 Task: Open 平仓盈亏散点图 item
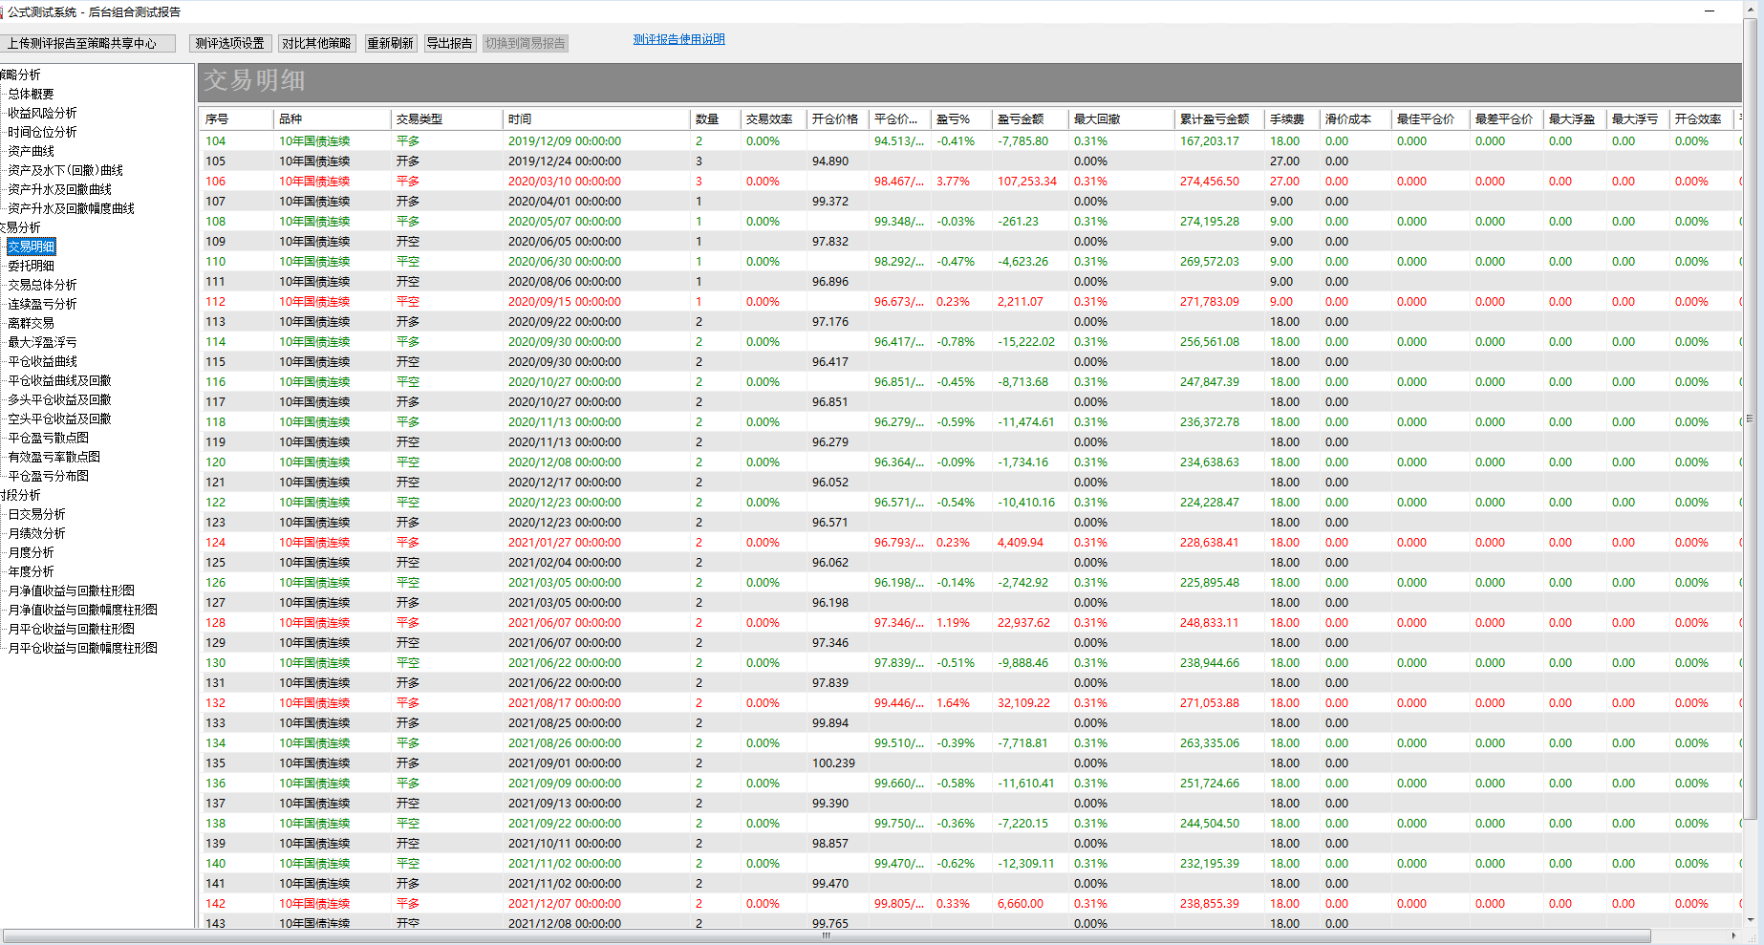tap(48, 438)
